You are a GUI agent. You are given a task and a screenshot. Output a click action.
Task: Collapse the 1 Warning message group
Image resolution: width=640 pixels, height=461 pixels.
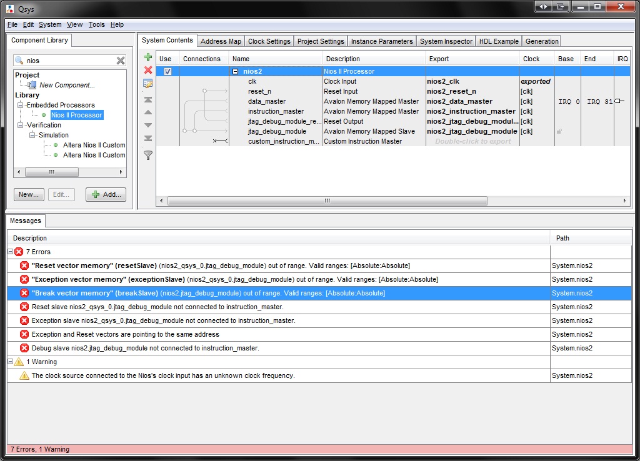[x=11, y=362]
